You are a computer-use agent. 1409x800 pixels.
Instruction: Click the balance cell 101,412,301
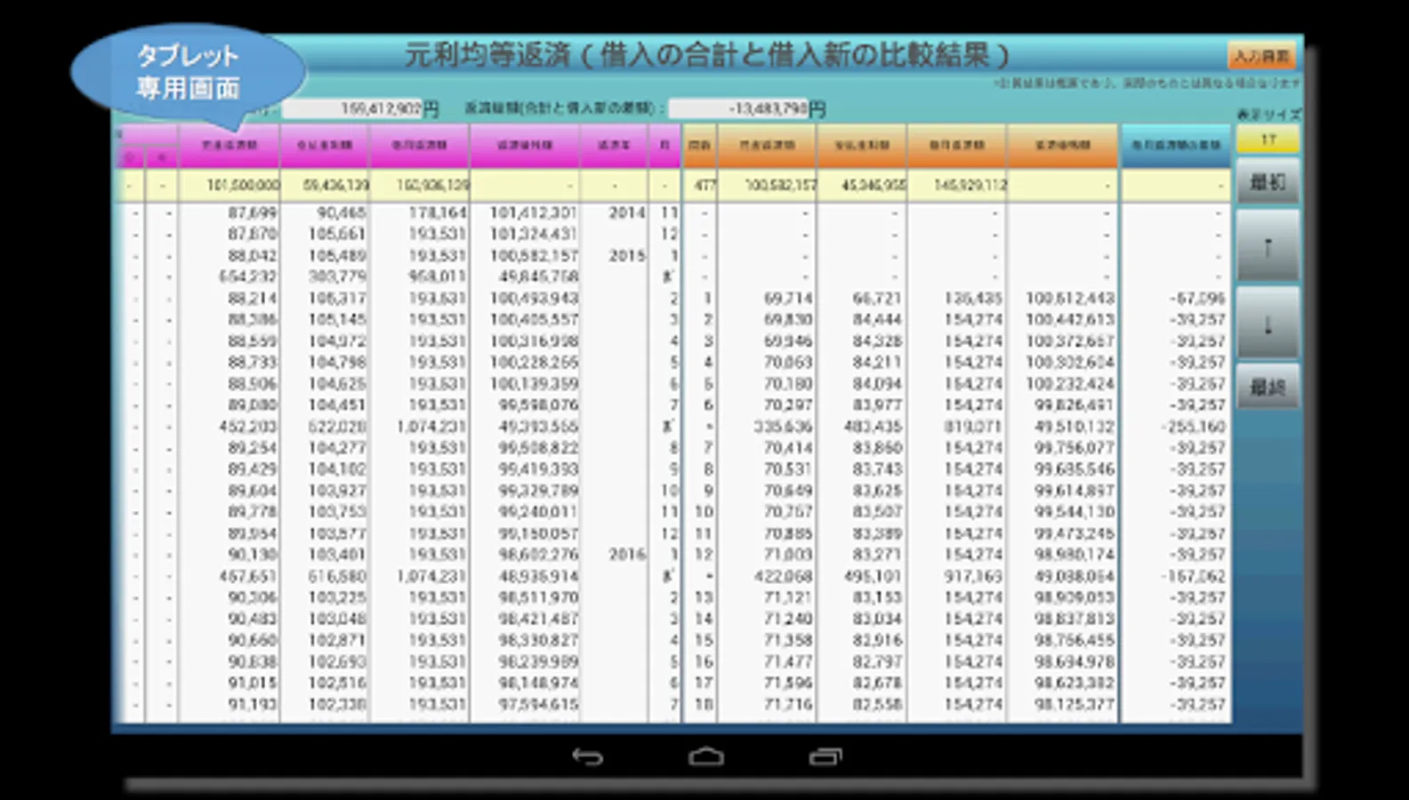point(534,213)
